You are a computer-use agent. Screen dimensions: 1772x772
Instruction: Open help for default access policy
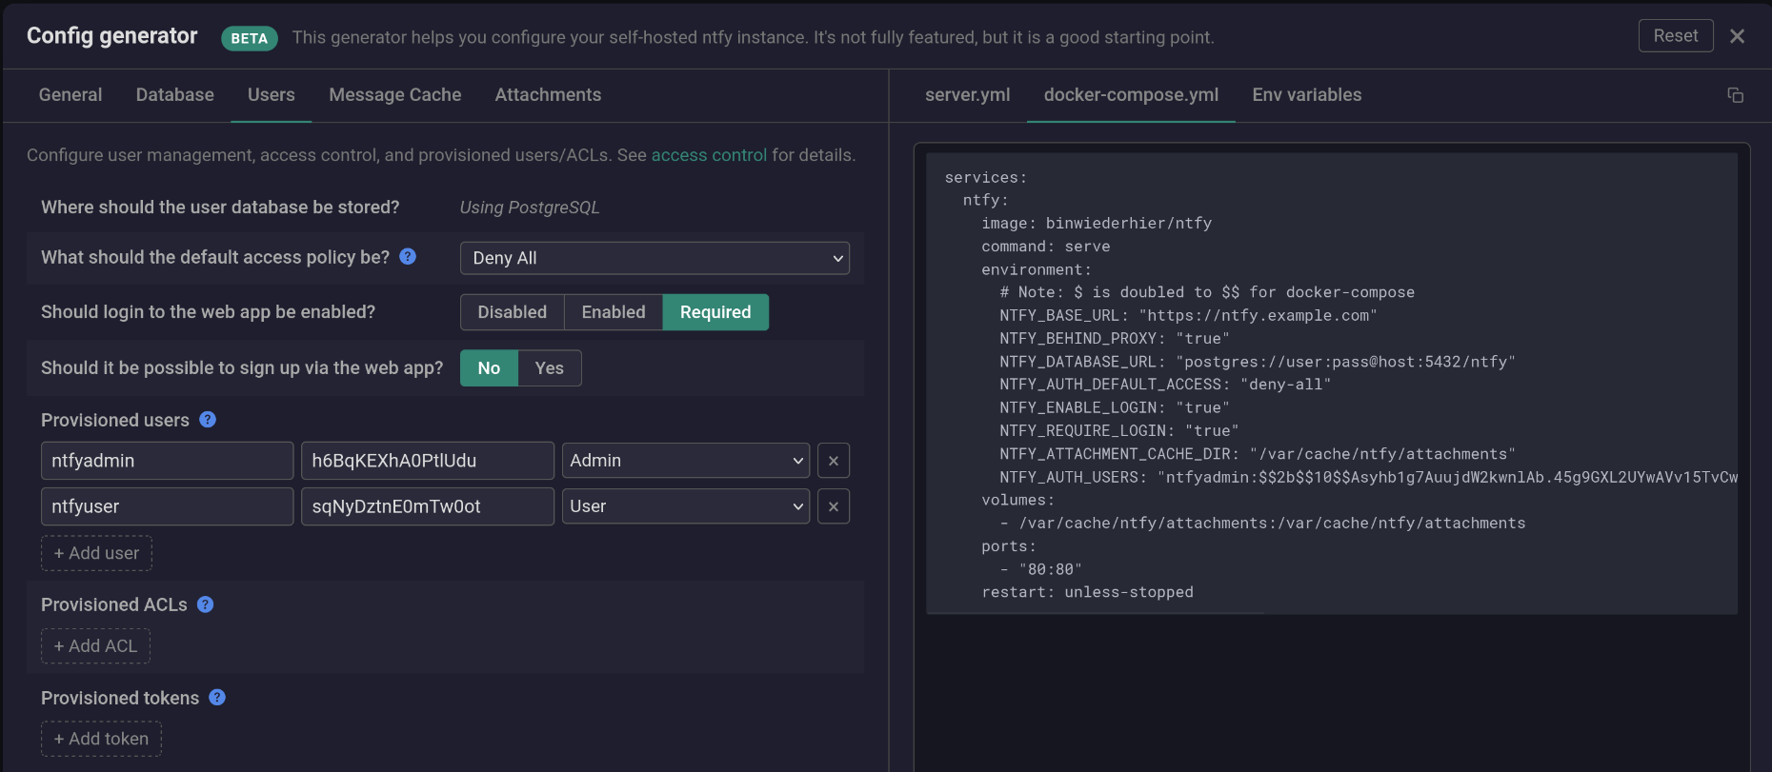tap(408, 256)
